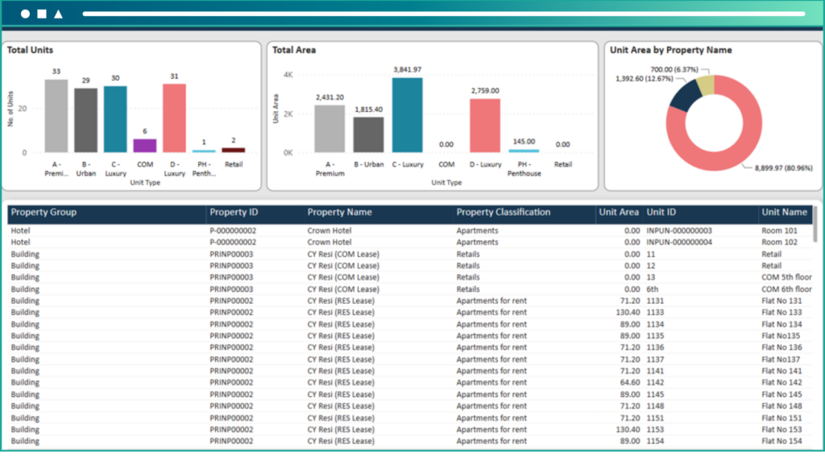Click the Unit Area column header

[x=619, y=213]
